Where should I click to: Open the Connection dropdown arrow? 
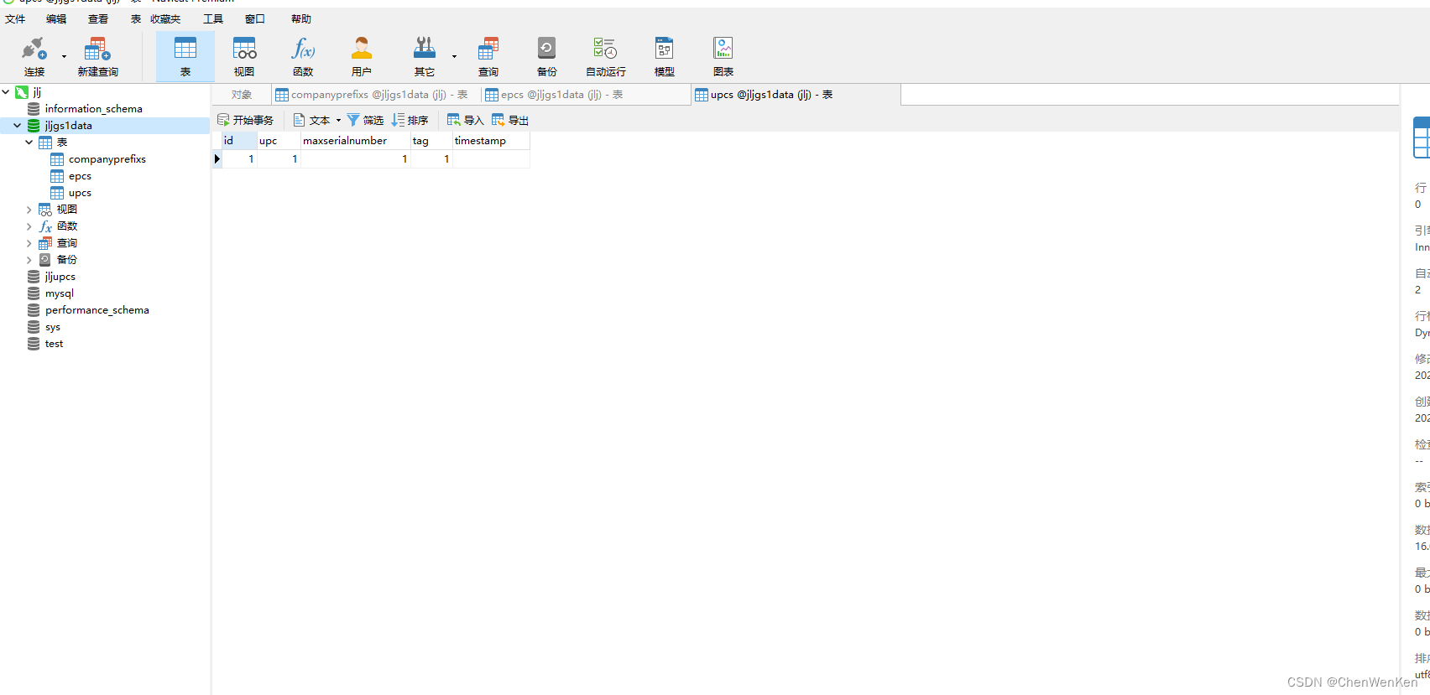(x=64, y=57)
